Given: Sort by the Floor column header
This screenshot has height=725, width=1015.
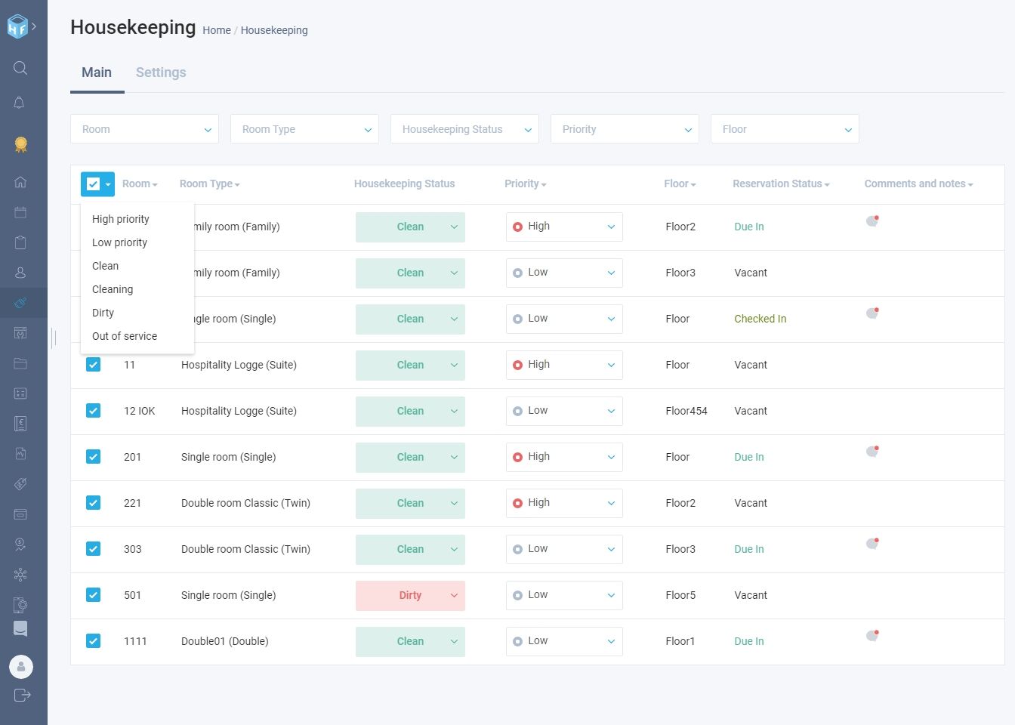Looking at the screenshot, I should pos(680,184).
